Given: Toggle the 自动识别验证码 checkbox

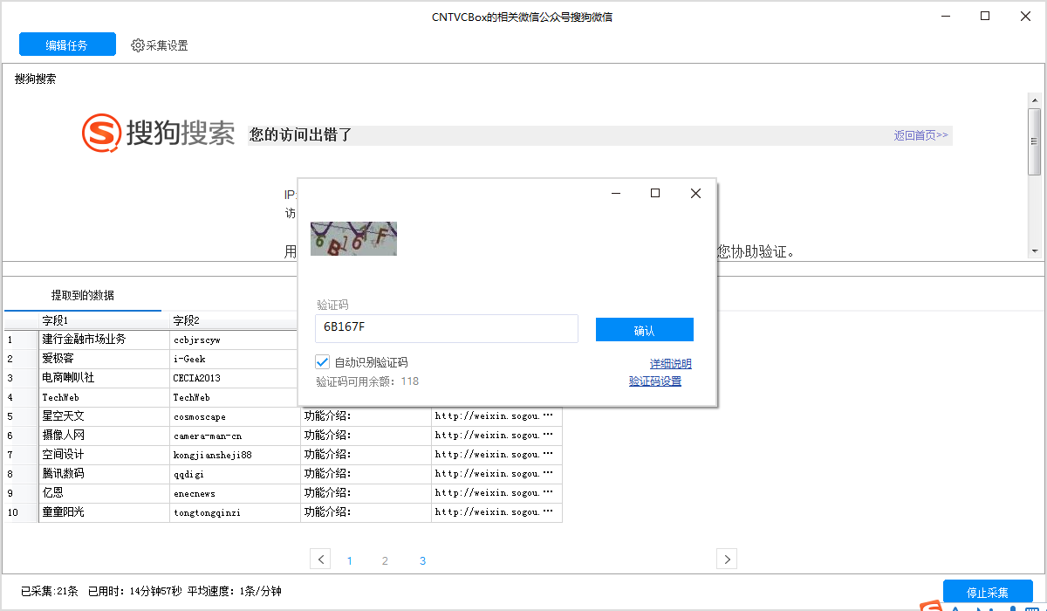Looking at the screenshot, I should click(323, 362).
